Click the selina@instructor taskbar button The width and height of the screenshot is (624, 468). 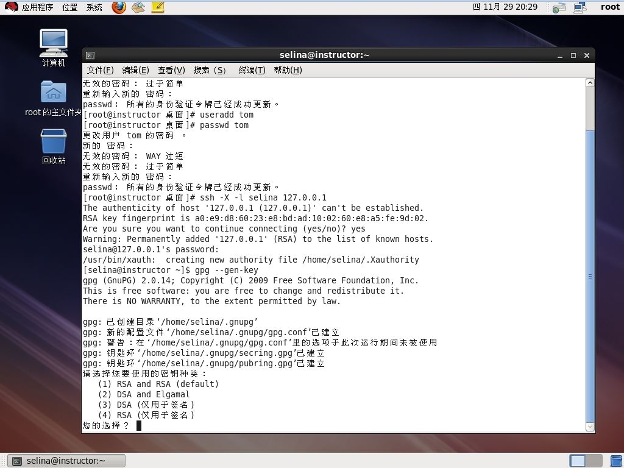(66, 461)
